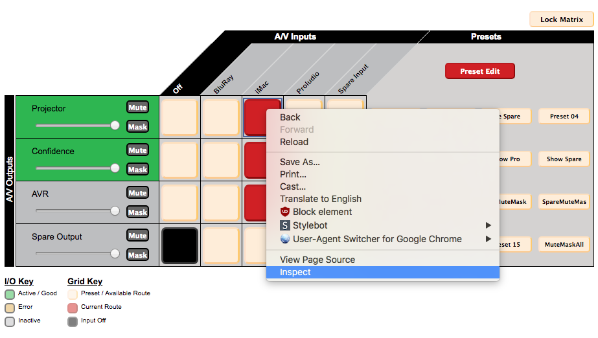Click the User-Agent Switcher globe icon
This screenshot has width=598, height=338.
coord(284,239)
